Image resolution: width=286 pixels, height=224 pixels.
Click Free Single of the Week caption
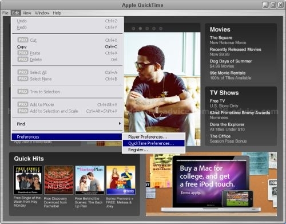[27, 202]
